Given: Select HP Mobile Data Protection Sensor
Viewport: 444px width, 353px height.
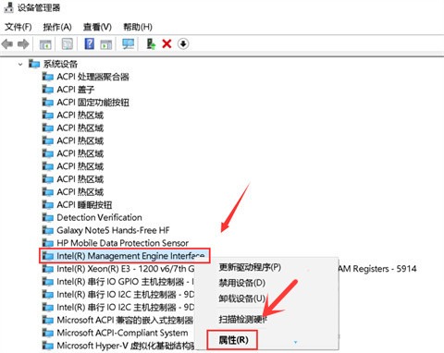Looking at the screenshot, I should pos(116,243).
